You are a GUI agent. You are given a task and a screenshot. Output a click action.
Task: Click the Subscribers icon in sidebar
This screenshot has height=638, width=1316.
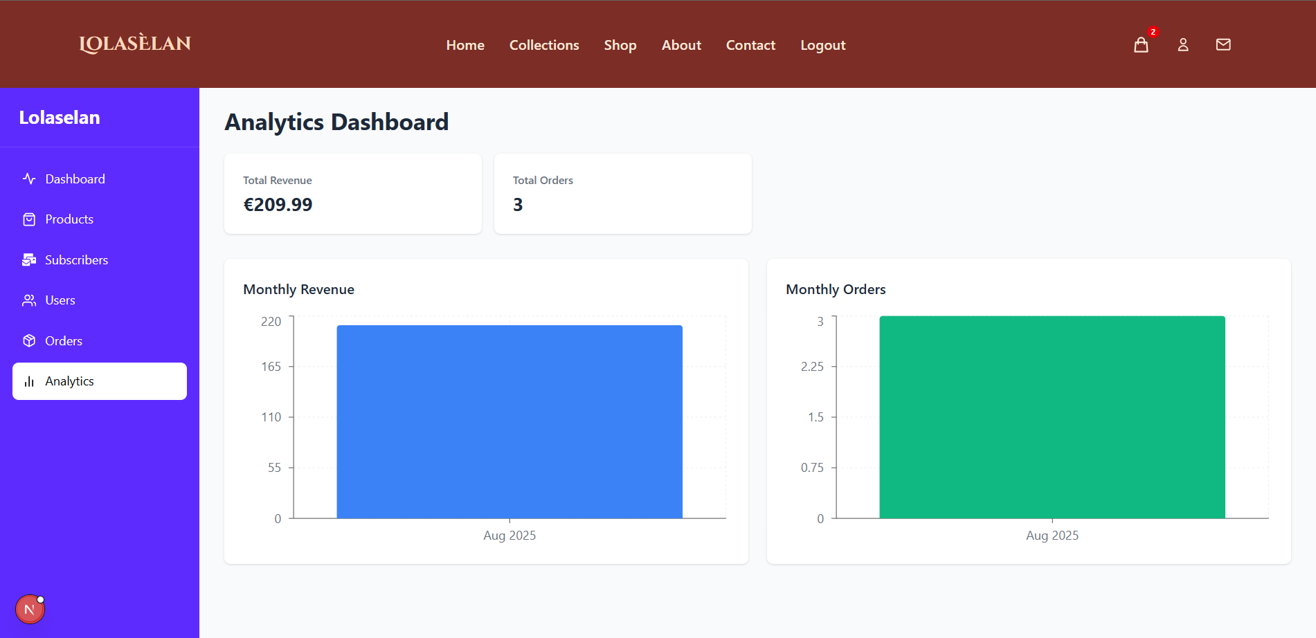(x=29, y=260)
